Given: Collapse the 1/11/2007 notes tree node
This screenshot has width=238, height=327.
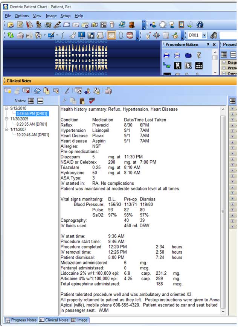Looking at the screenshot, I should 6,129.
